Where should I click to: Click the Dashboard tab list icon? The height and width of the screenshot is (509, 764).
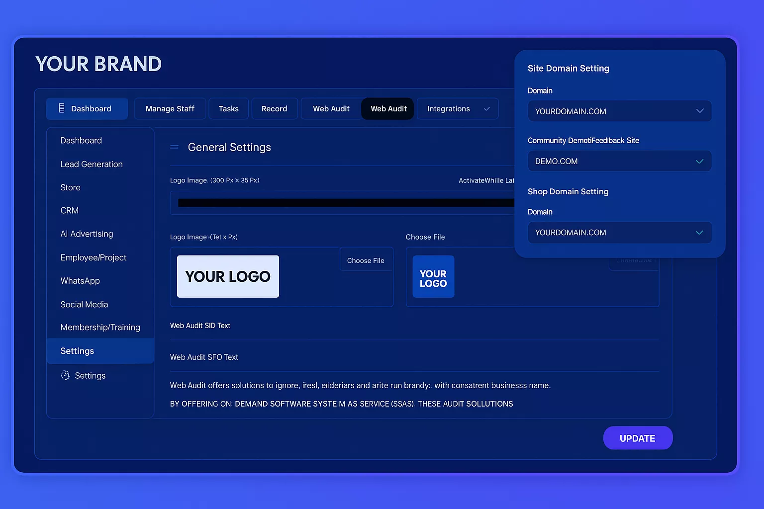62,108
